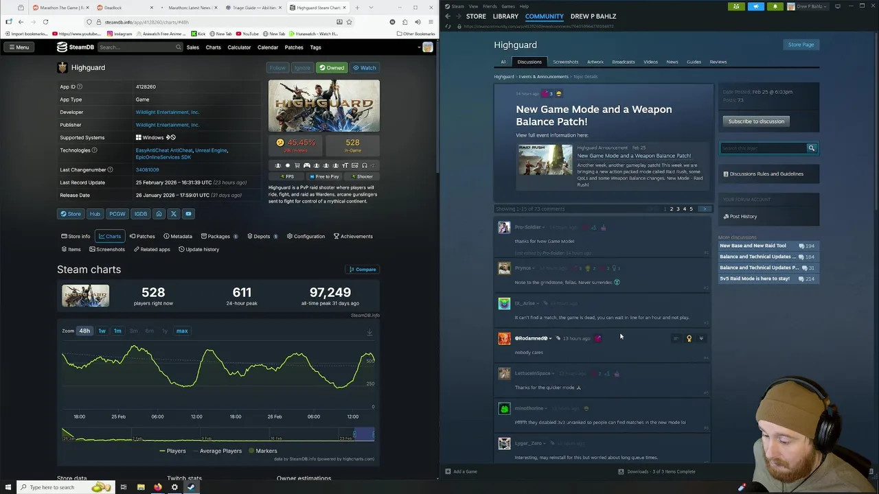
Task: Open Store Page button in Steam
Action: click(801, 45)
